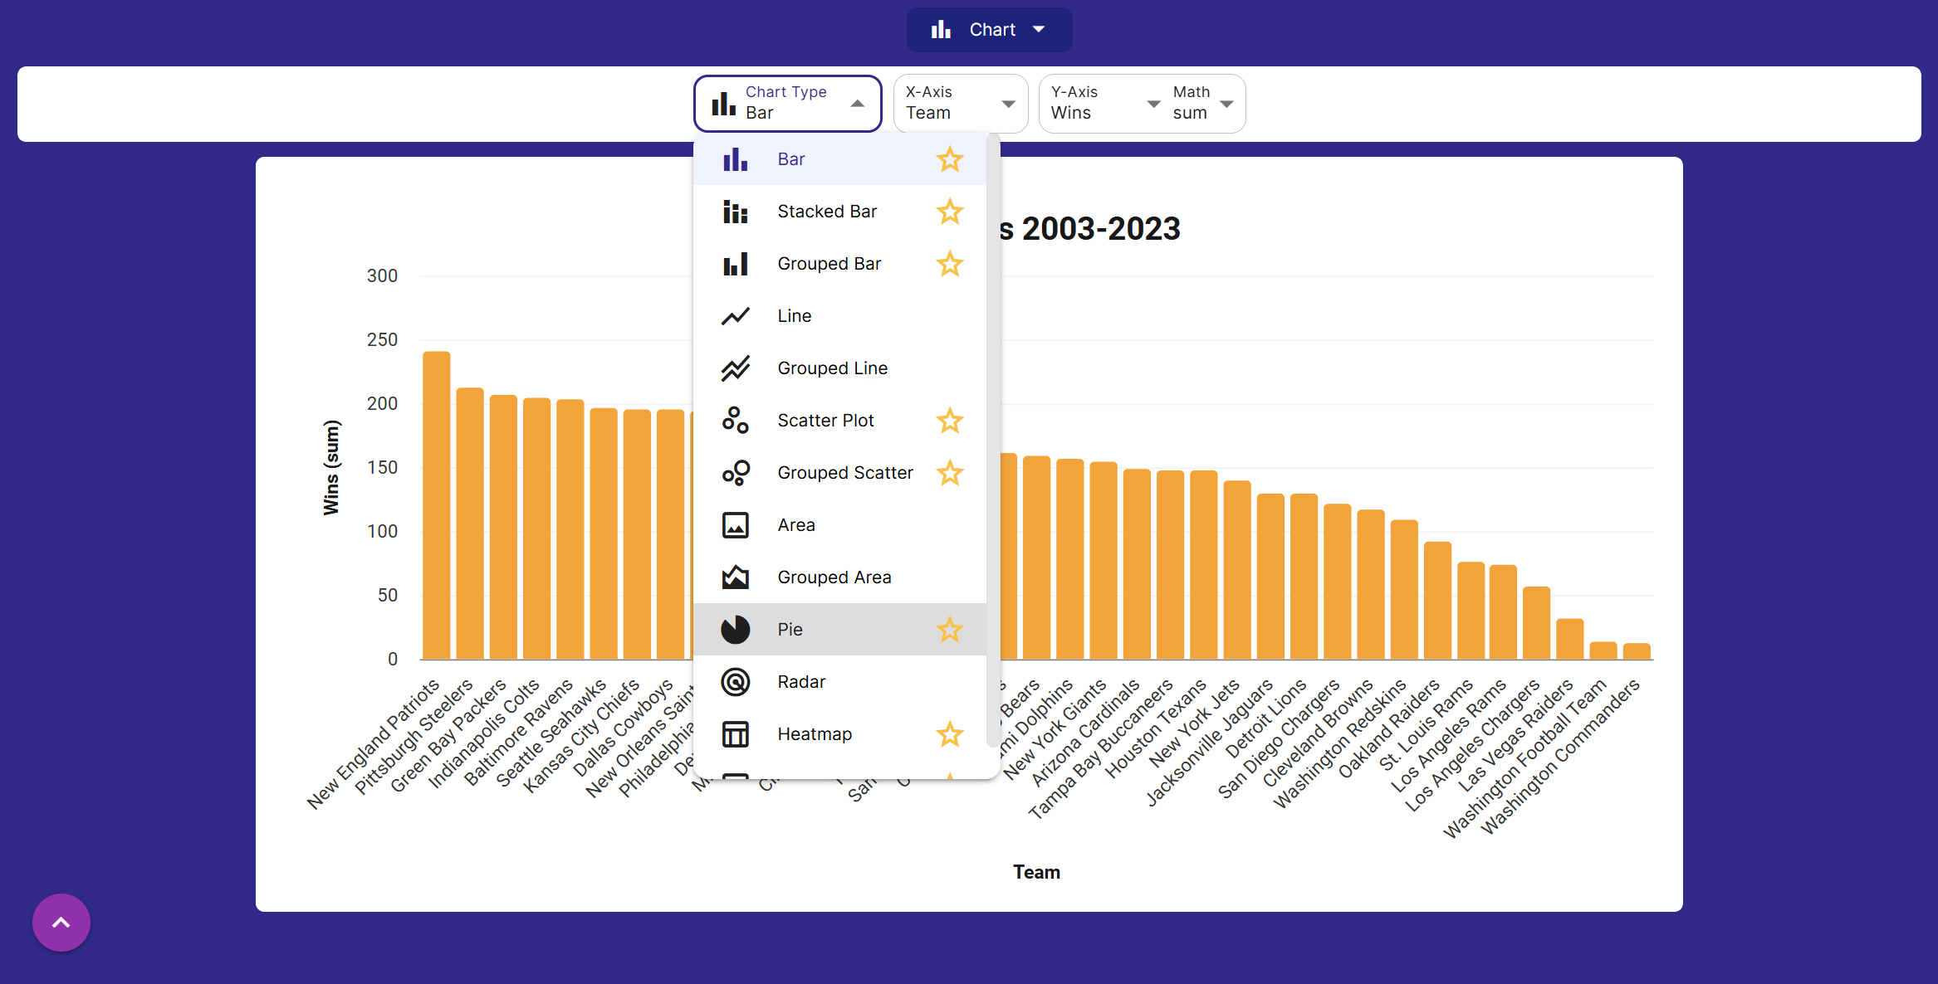Toggle the favorite star for Scatter Plot

[x=950, y=421]
